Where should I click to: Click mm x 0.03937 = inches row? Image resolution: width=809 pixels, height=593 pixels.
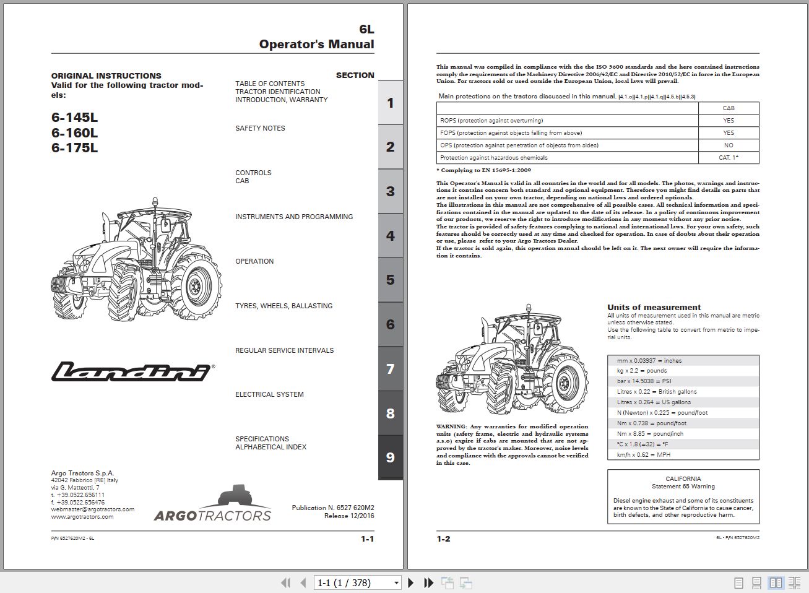pos(683,360)
